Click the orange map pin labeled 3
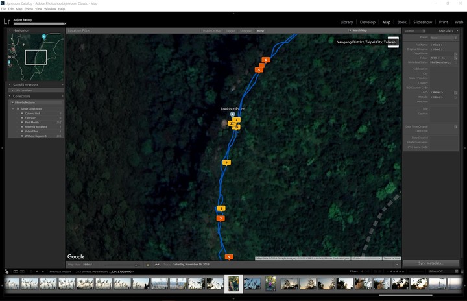 pos(221,219)
